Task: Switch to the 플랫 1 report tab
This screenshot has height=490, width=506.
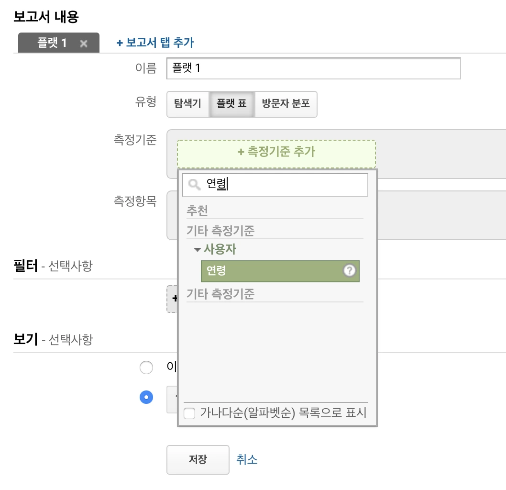Action: (52, 43)
